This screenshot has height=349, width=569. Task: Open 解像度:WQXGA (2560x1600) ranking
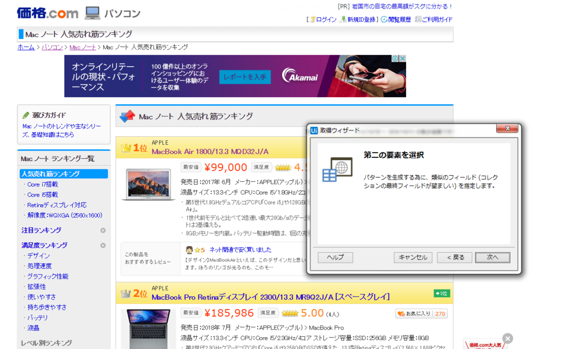(64, 215)
